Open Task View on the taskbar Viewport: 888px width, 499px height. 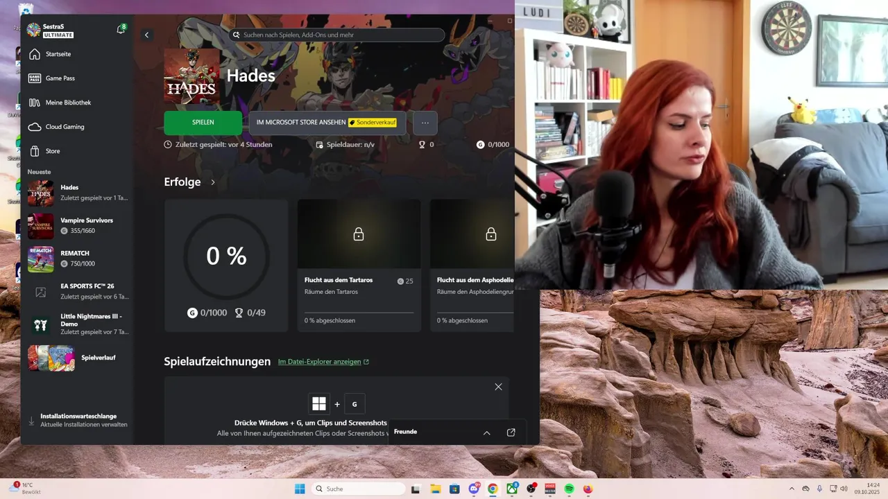(416, 489)
